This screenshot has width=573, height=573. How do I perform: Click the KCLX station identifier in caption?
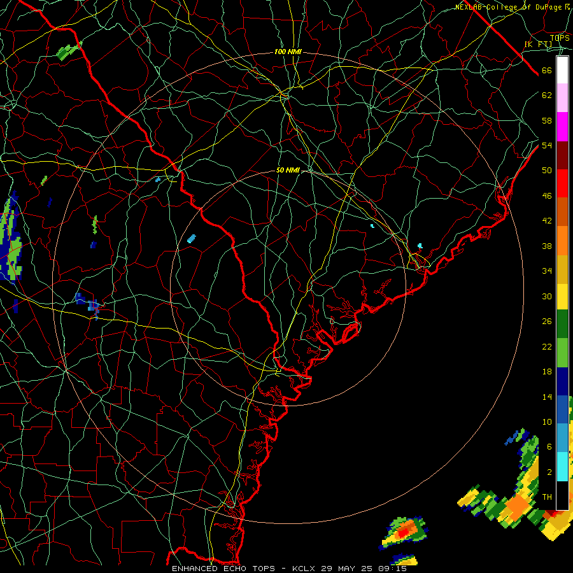[304, 569]
